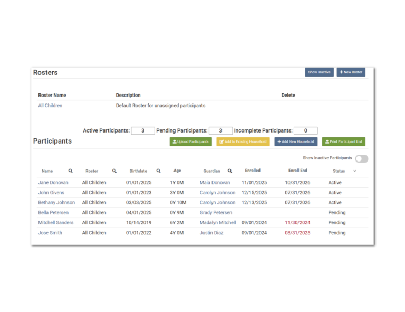Select the Pending Participants count field
Image resolution: width=405 pixels, height=312 pixels.
tap(220, 131)
